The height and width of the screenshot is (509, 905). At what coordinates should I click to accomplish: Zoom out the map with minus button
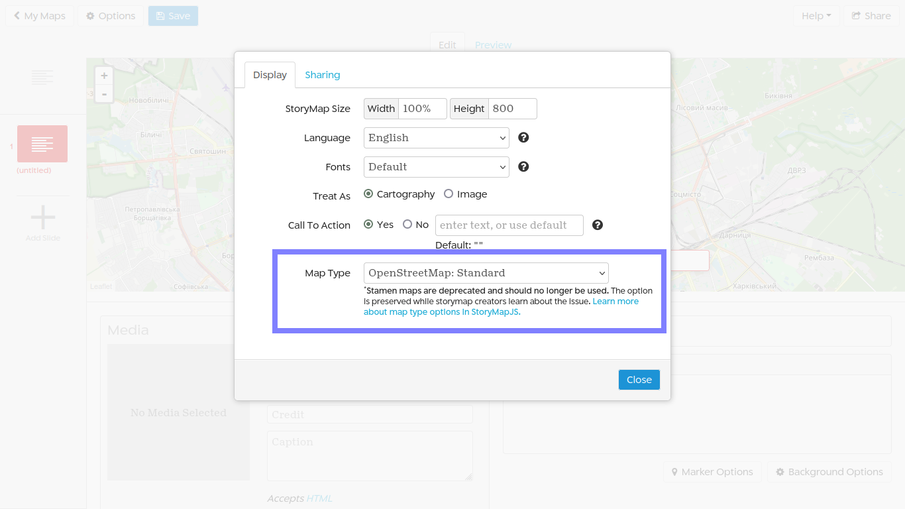click(104, 94)
